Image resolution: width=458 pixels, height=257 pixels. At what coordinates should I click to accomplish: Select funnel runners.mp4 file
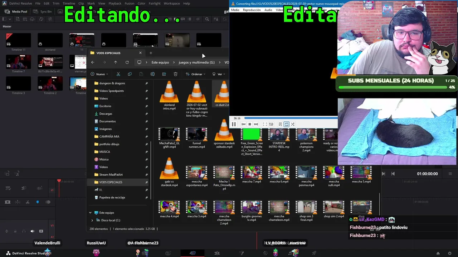(x=197, y=138)
